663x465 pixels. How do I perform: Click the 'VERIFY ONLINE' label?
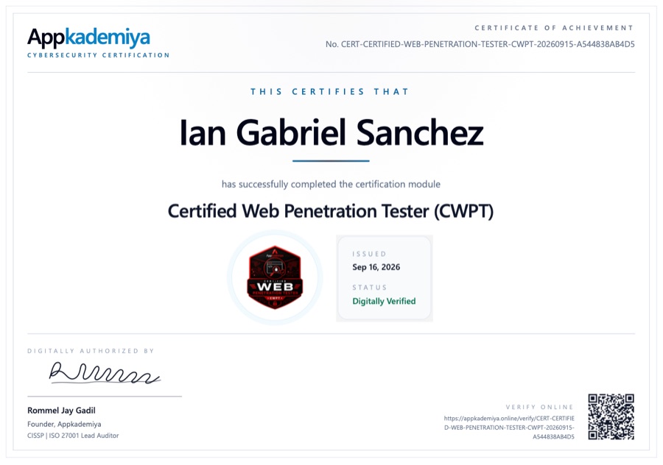(x=539, y=407)
